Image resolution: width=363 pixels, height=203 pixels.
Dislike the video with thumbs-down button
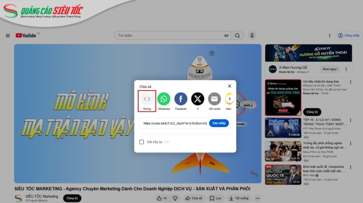[175, 198]
